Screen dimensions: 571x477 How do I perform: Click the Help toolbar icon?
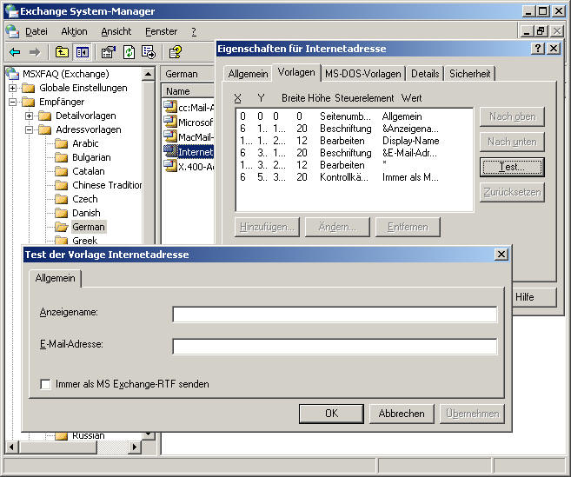[176, 52]
